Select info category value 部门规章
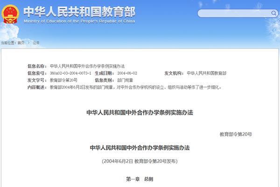 125,80
